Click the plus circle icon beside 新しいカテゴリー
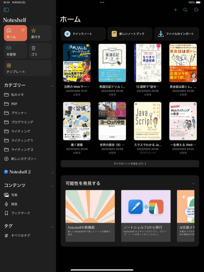 (x=6, y=159)
